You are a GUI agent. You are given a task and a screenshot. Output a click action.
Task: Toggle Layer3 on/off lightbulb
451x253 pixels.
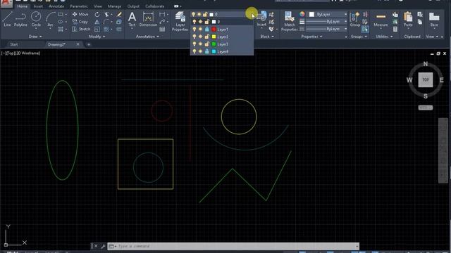pos(194,44)
